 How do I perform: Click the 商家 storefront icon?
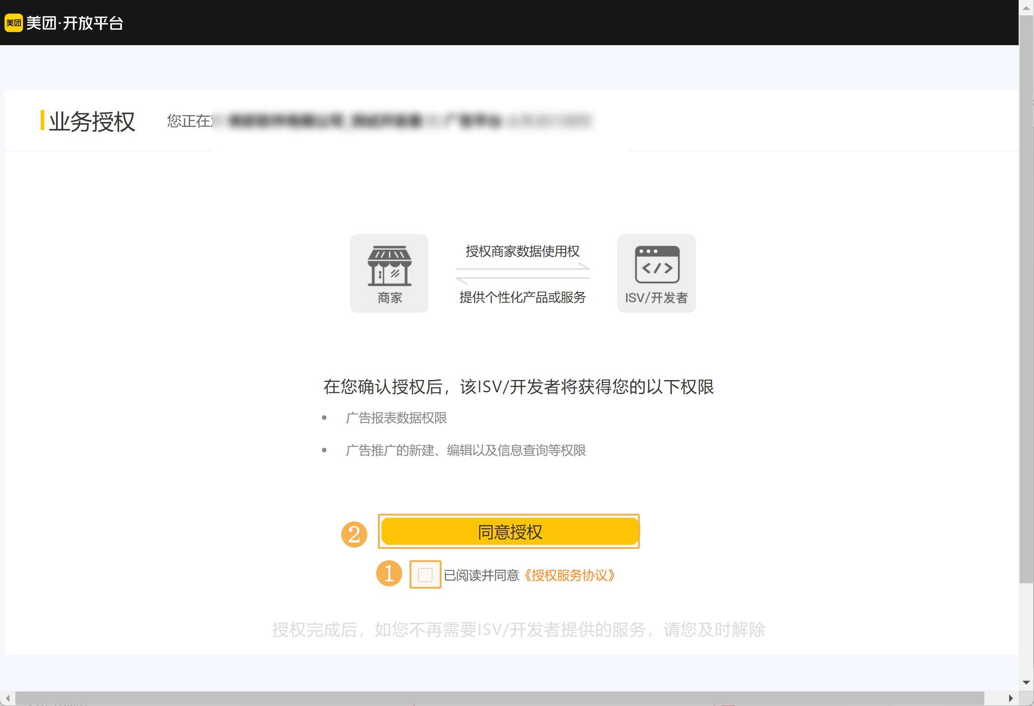tap(389, 273)
